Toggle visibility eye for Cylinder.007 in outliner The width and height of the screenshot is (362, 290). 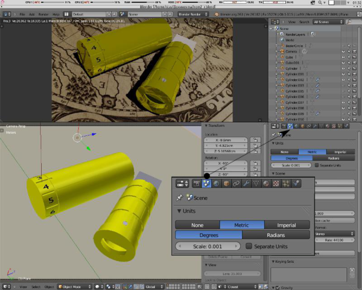(343, 102)
